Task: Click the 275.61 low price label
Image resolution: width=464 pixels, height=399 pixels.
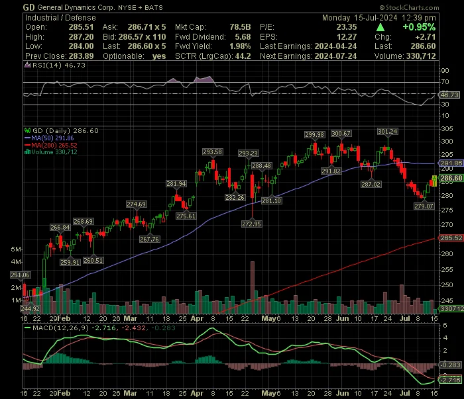Action: 186,216
